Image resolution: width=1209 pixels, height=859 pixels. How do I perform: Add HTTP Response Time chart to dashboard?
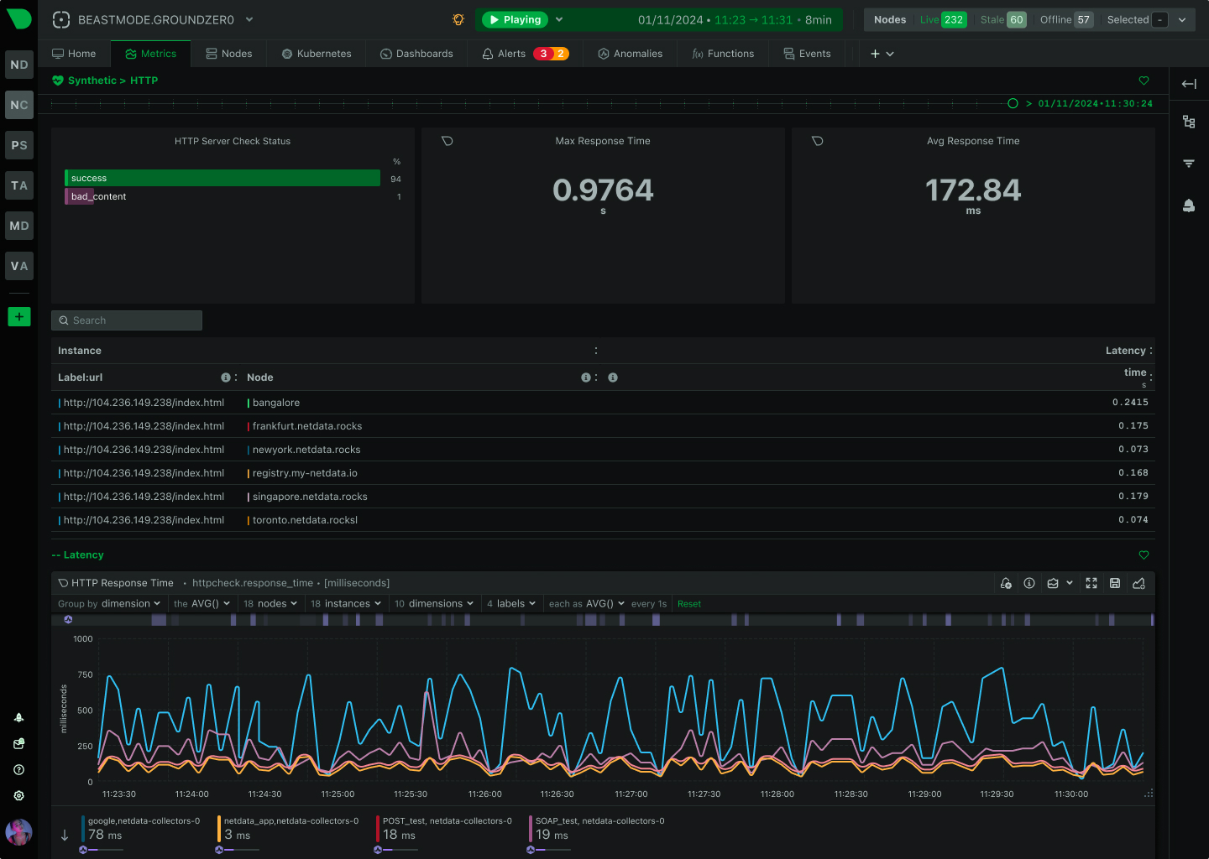pyautogui.click(x=1139, y=583)
